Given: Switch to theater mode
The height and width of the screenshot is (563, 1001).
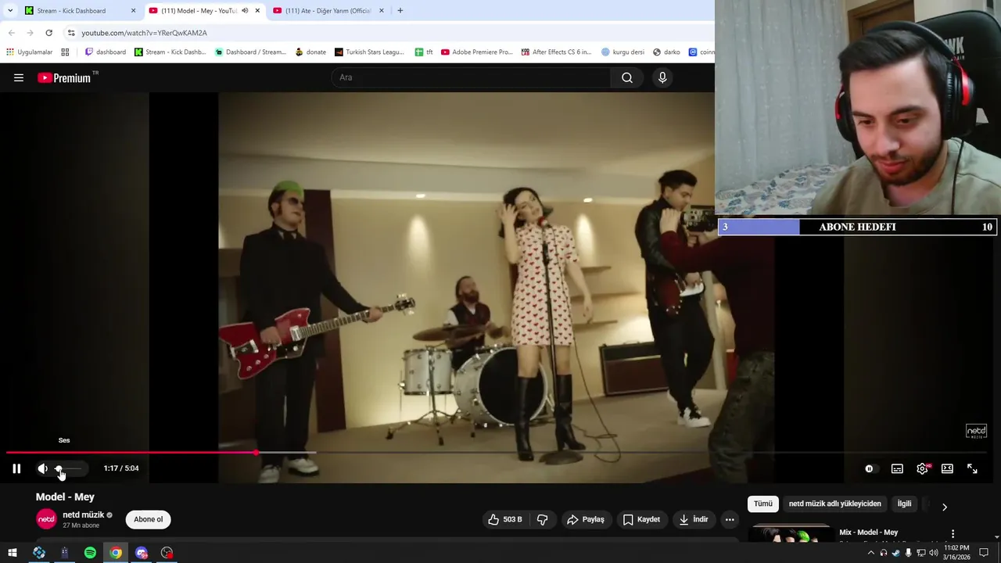Looking at the screenshot, I should (x=947, y=468).
